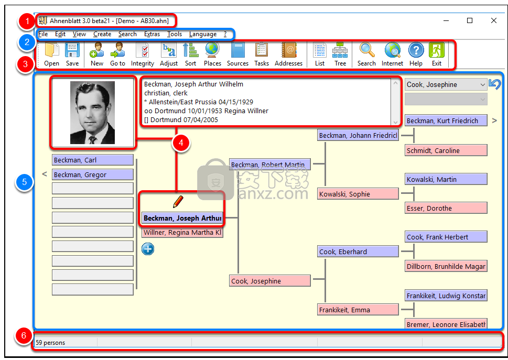Click the Ahnenblatt title bar app icon

pyautogui.click(x=43, y=21)
